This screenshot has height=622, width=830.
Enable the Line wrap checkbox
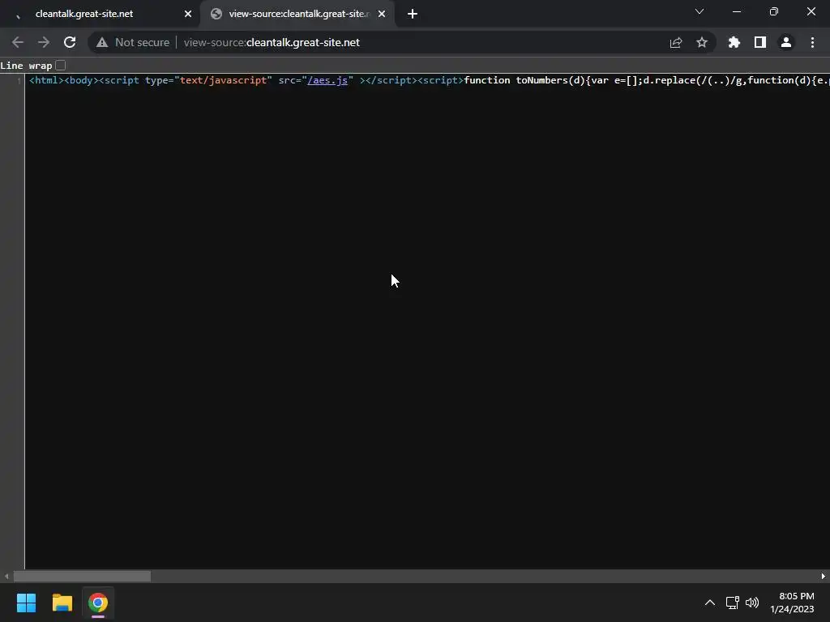tap(60, 65)
